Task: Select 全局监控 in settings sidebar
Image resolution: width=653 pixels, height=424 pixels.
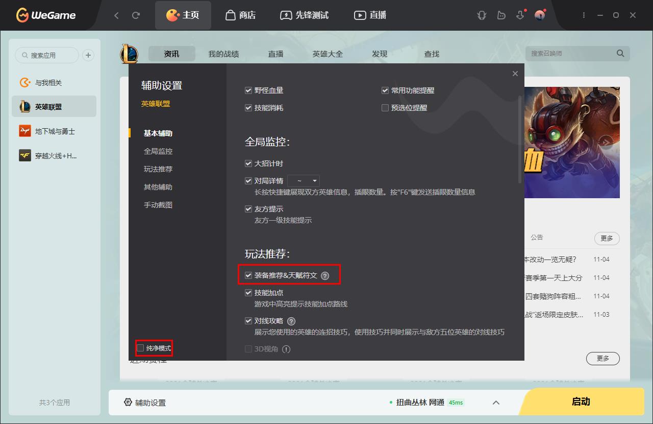Action: [x=158, y=151]
